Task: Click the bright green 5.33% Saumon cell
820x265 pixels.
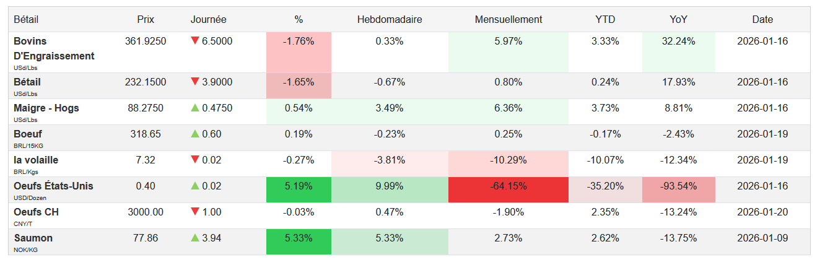Action: pos(299,238)
